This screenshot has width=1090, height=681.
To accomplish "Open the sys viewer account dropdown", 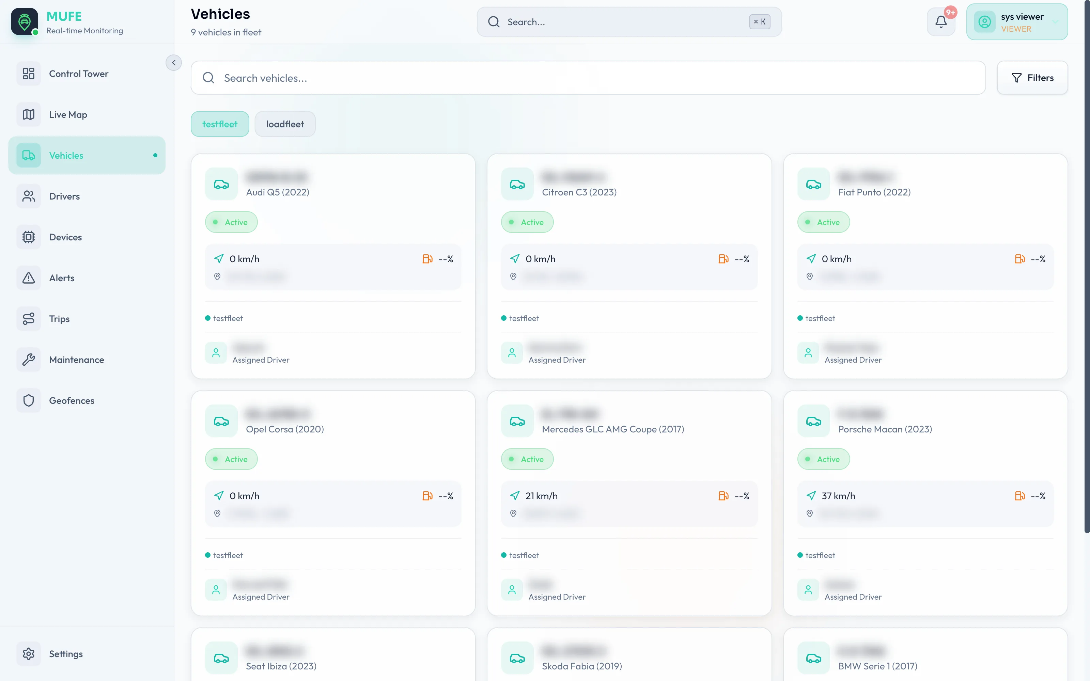I will 1016,21.
